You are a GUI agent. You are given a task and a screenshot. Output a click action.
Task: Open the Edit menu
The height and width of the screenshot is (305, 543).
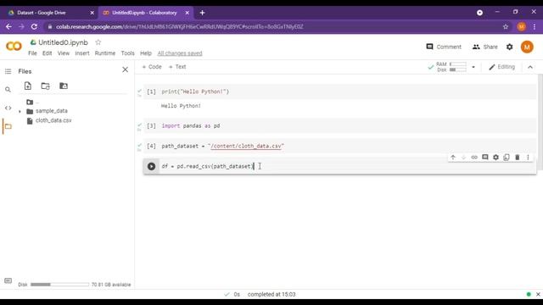[x=48, y=53]
